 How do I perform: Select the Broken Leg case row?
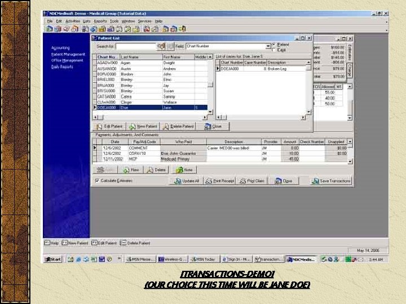point(263,69)
